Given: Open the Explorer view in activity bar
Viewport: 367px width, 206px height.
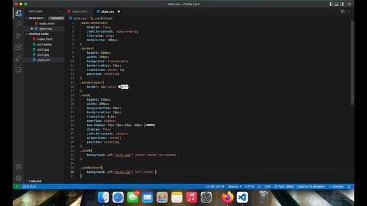Looking at the screenshot, I should [18, 13].
